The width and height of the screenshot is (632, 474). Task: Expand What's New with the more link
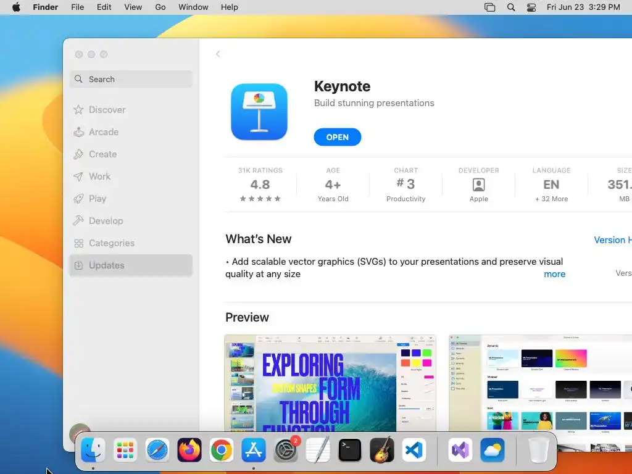(555, 274)
